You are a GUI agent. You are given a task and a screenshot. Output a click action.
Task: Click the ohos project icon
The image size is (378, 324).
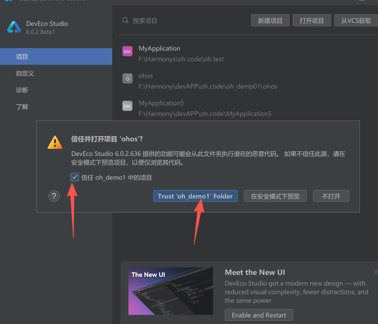tap(127, 78)
